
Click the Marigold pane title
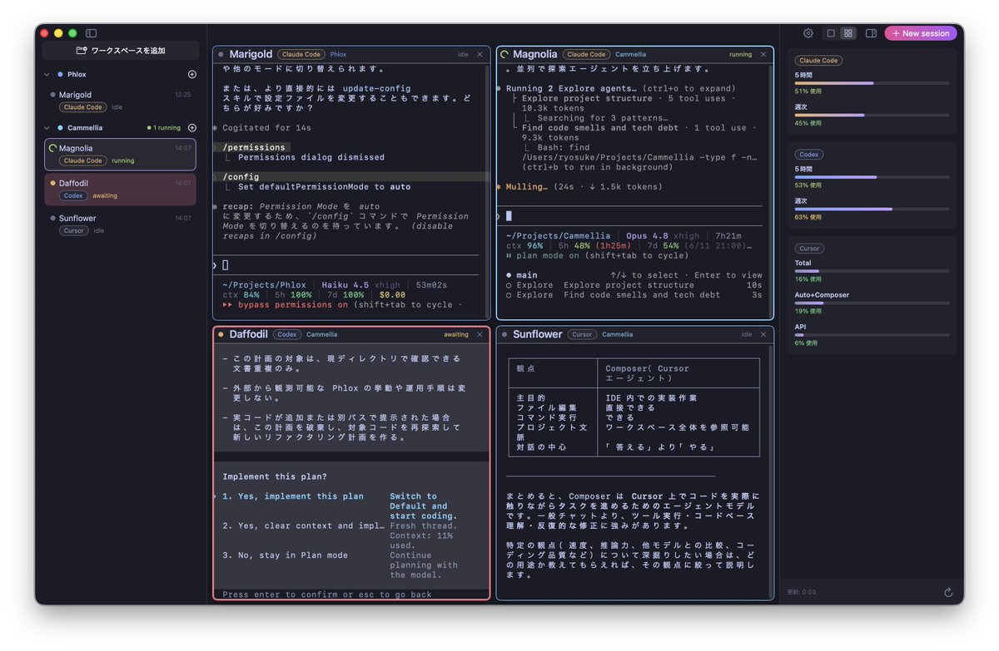tap(251, 54)
